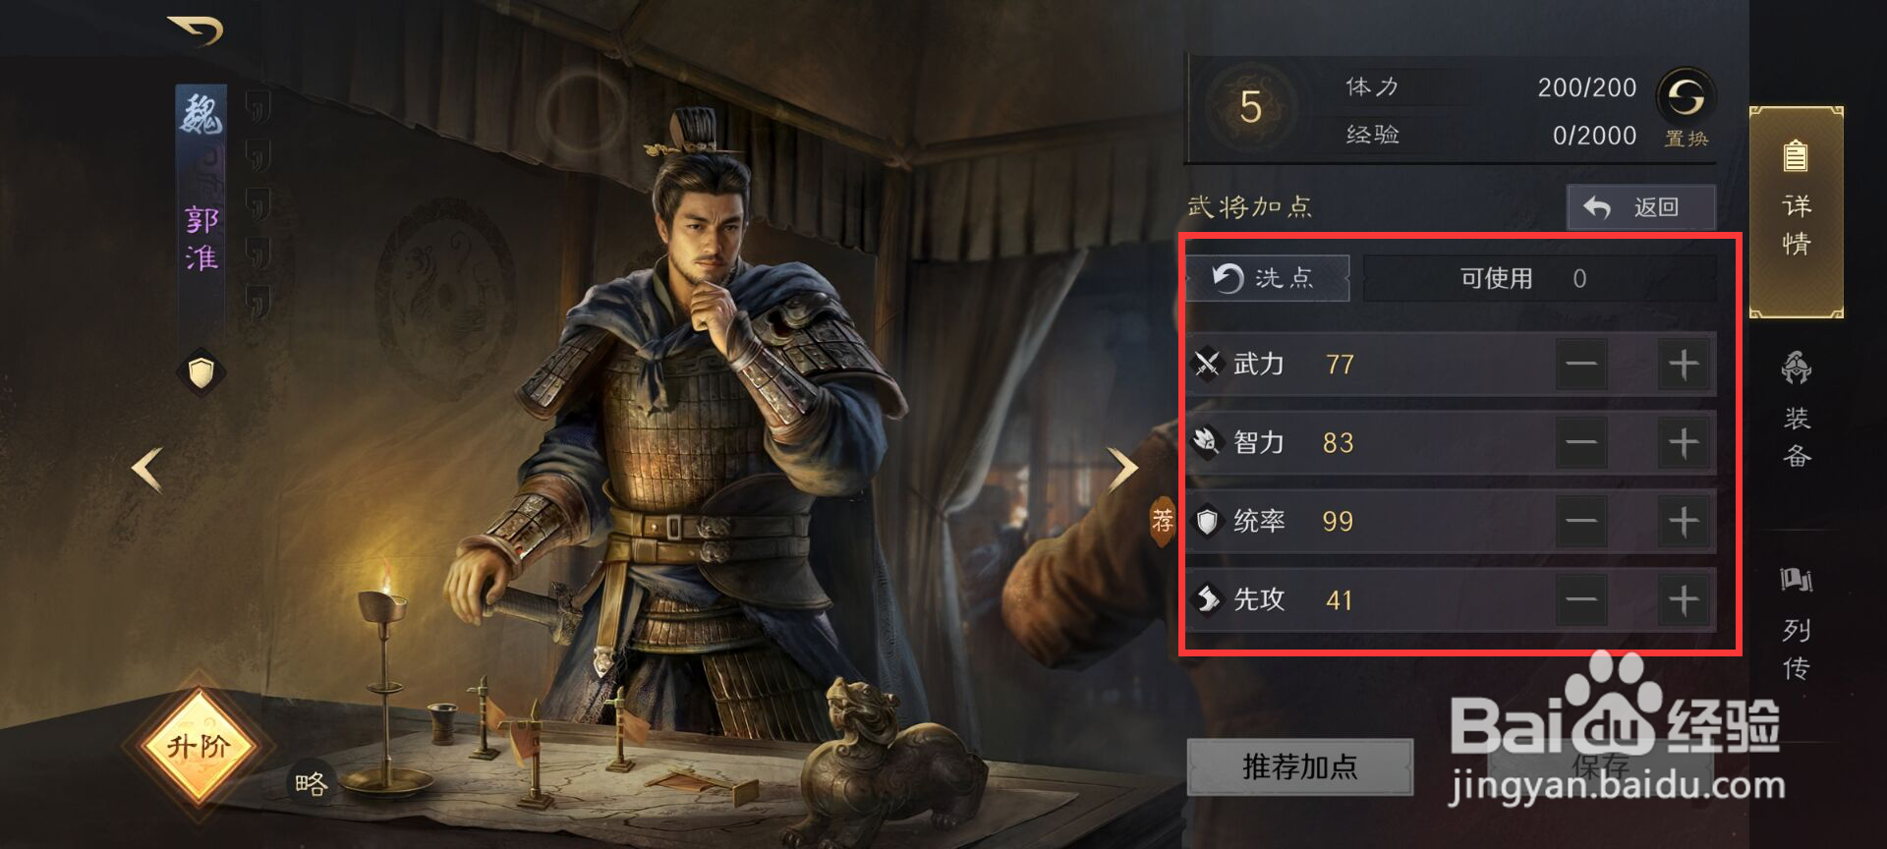
Task: Click the 洗点 reset points button
Action: click(1267, 278)
